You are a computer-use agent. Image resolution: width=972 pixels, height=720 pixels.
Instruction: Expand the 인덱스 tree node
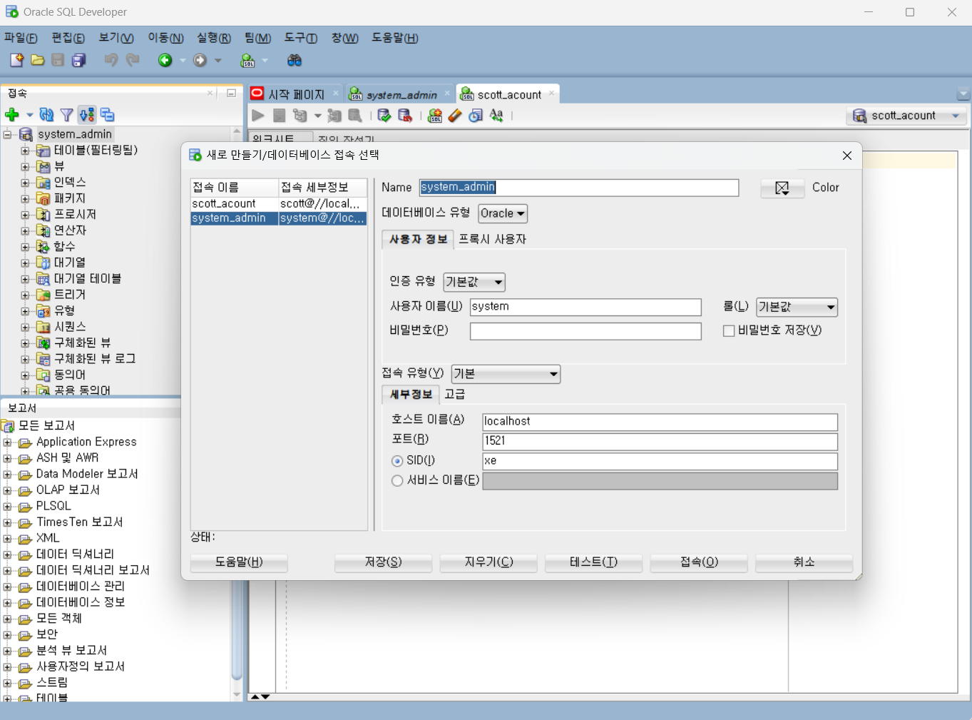[25, 183]
